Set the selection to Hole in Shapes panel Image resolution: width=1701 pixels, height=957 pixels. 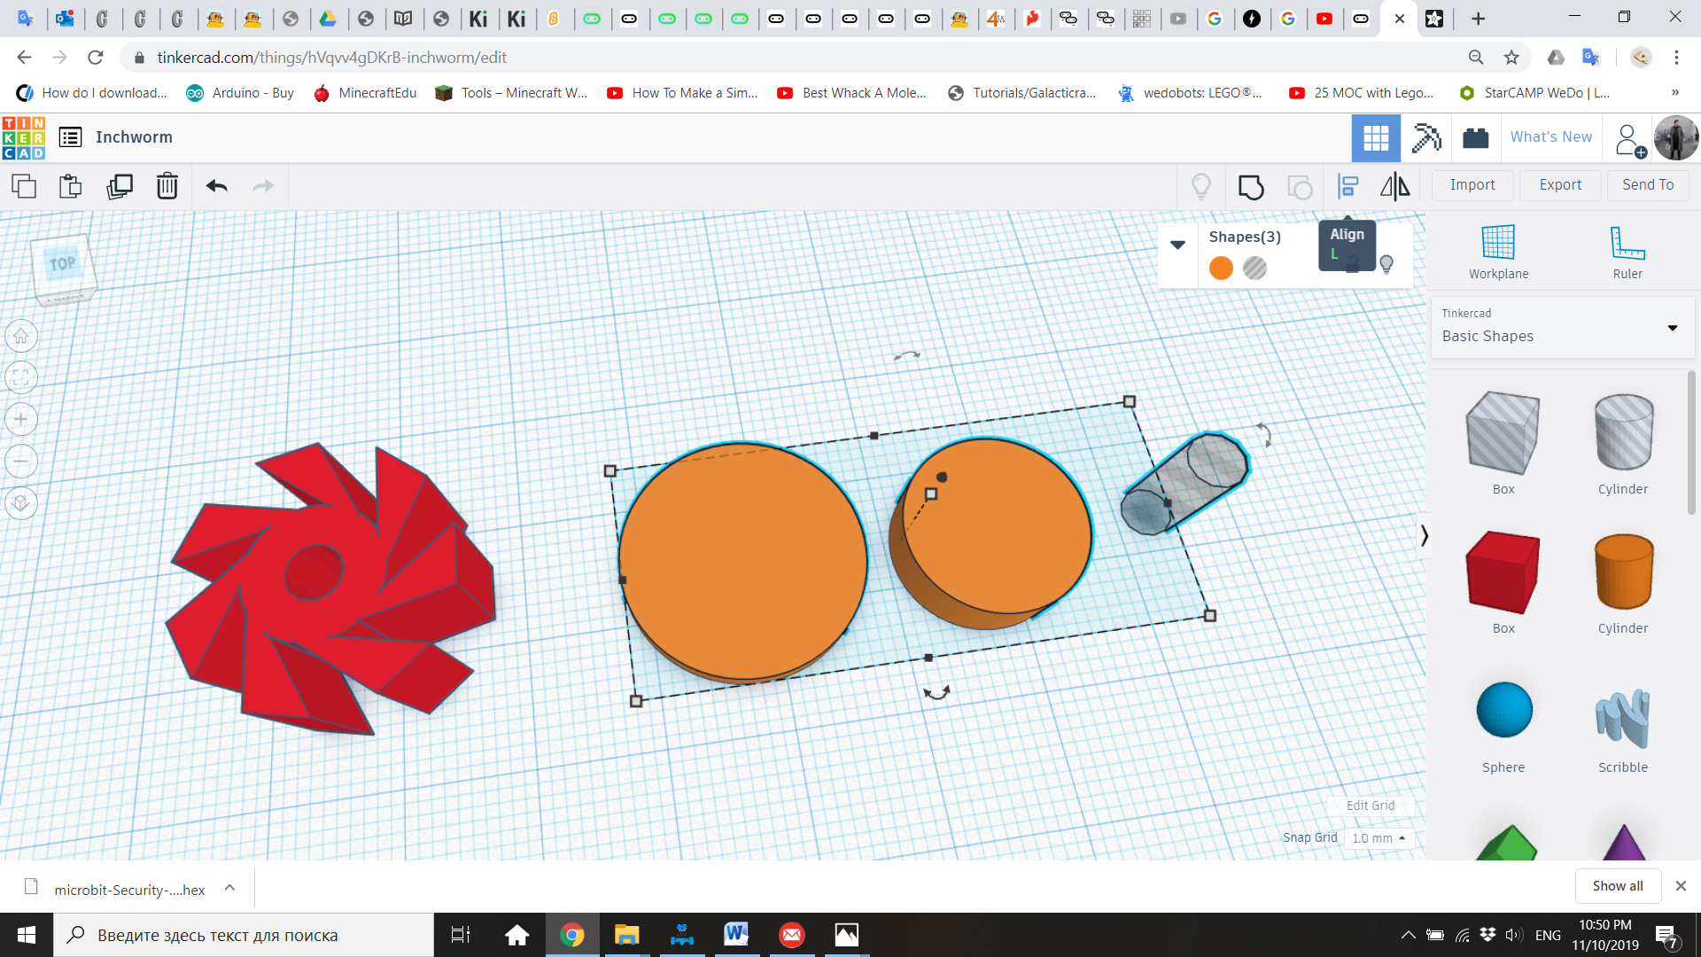click(1254, 268)
